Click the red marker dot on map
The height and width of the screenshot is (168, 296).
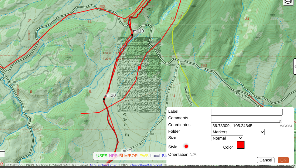pyautogui.click(x=140, y=67)
